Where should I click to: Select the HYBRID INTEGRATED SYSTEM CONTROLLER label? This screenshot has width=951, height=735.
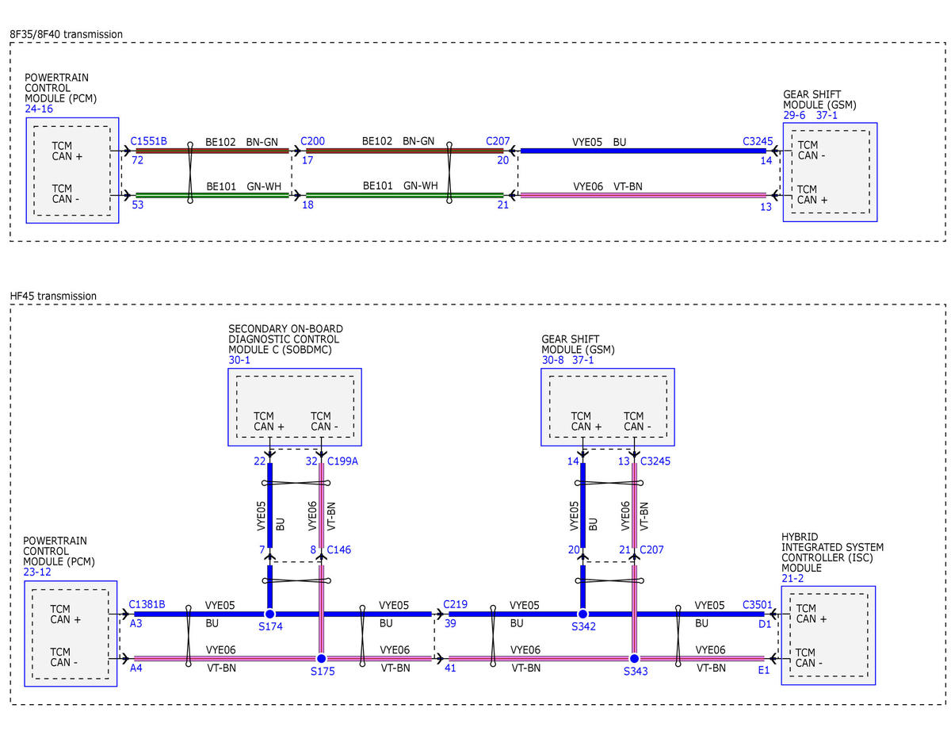(x=832, y=553)
